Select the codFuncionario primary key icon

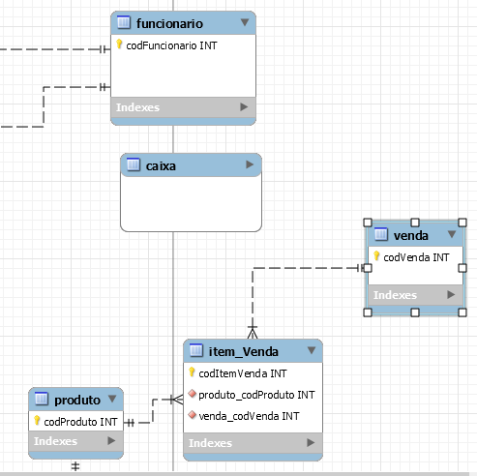tap(119, 45)
